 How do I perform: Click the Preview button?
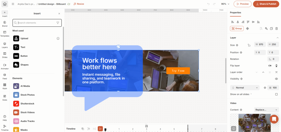tap(243, 4)
